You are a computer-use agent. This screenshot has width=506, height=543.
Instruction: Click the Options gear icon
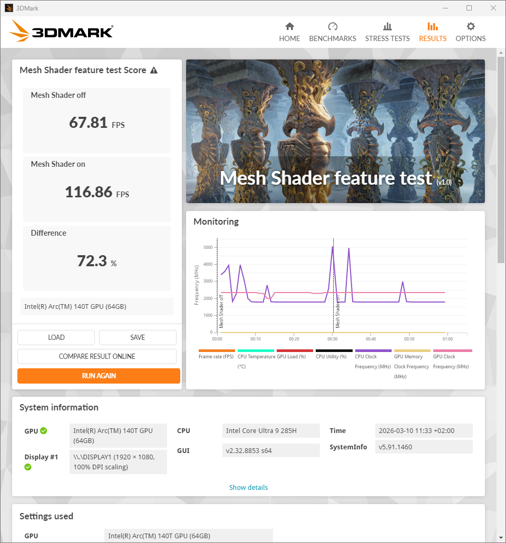(471, 26)
